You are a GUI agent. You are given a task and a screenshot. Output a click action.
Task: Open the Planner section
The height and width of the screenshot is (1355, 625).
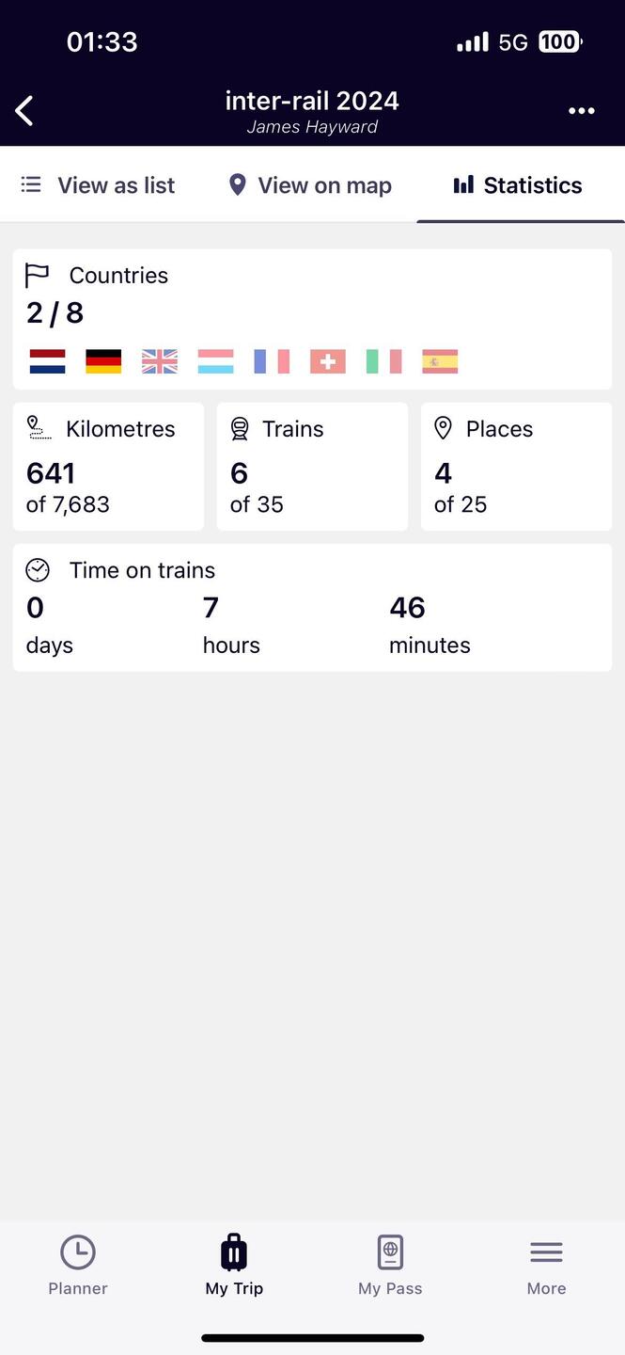(78, 1266)
